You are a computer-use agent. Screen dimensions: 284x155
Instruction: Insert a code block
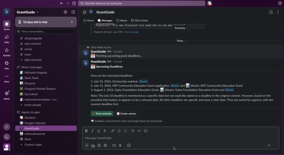point(146,131)
